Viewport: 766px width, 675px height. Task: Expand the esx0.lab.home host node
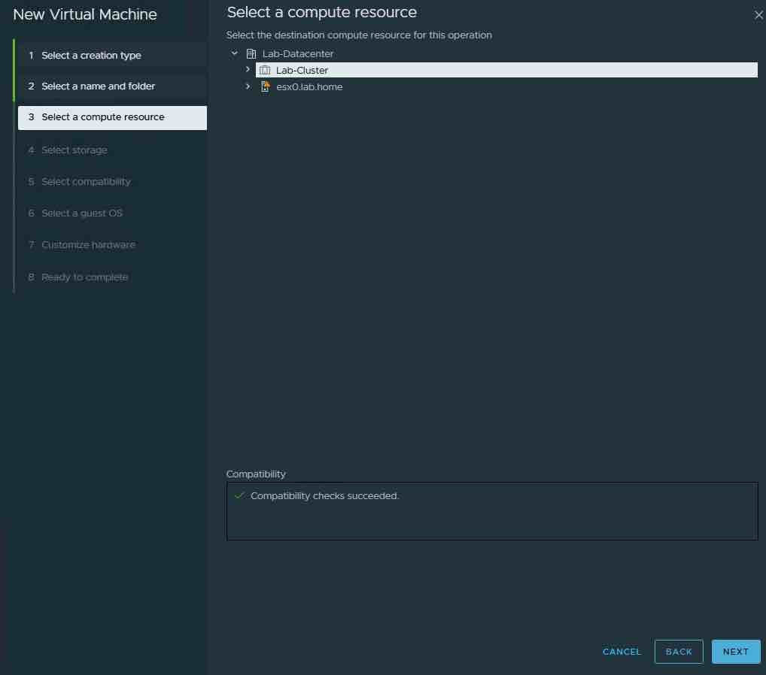248,86
